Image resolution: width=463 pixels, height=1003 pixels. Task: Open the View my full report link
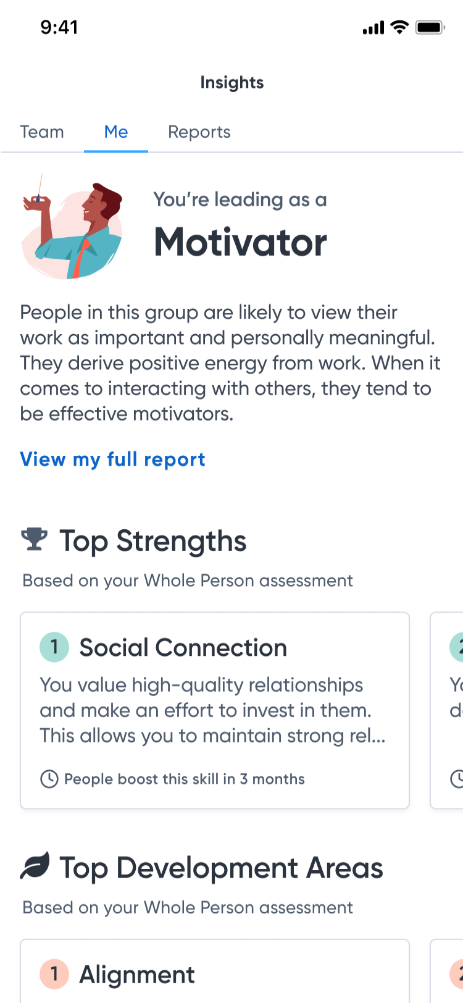113,460
